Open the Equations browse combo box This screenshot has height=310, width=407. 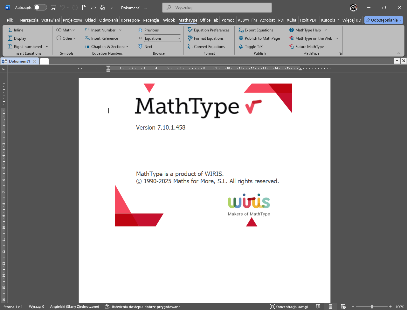[162, 38]
